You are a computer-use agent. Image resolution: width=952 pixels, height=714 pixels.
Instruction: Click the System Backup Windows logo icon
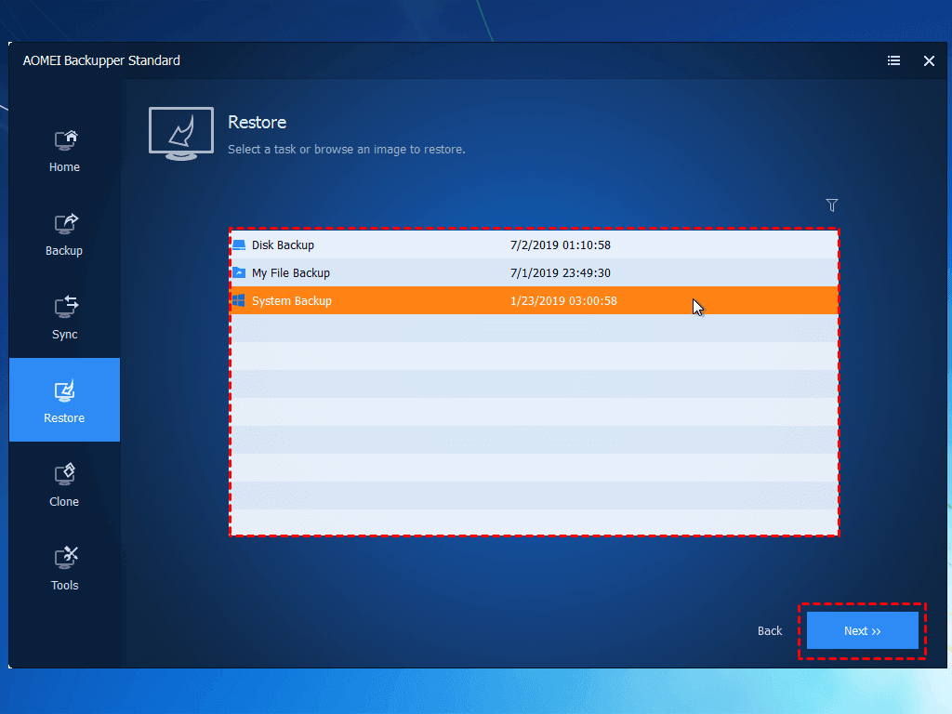(239, 300)
